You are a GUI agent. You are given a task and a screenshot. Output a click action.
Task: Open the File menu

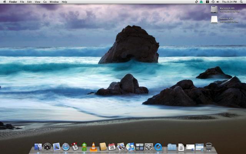point(22,2)
